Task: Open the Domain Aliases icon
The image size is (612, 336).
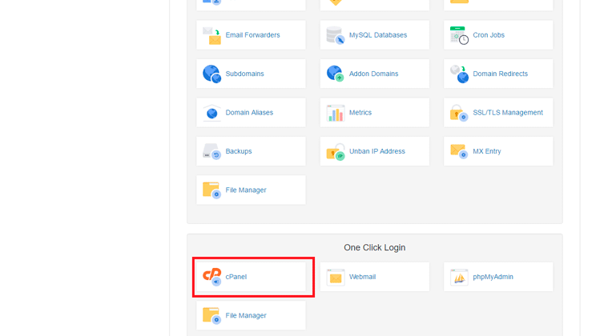Action: click(x=212, y=113)
